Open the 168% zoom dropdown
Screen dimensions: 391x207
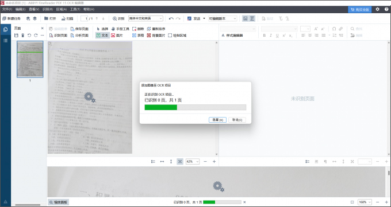click(365, 202)
